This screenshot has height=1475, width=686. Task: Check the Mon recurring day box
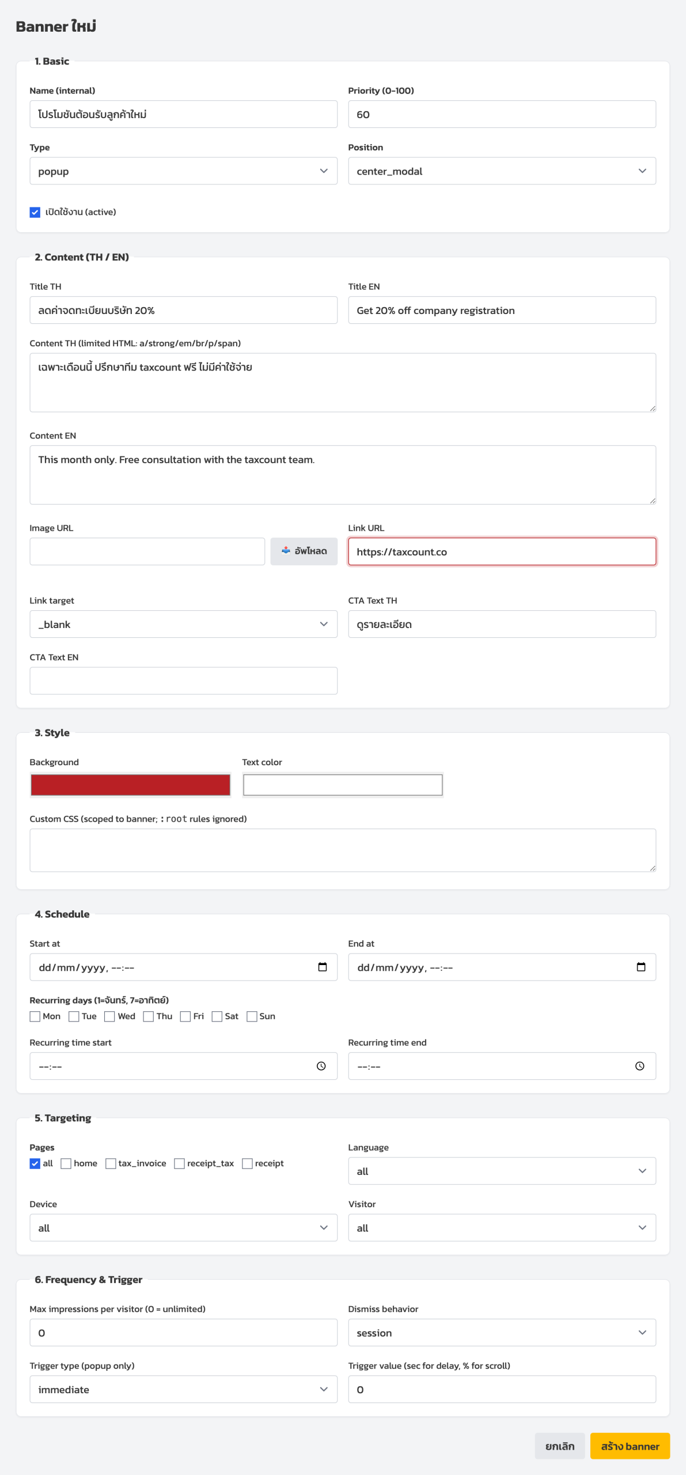35,1016
